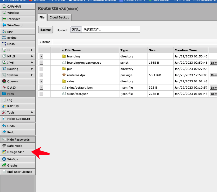Click the Files folder icon in sidebar
217x192 pixels.
coord(4,94)
